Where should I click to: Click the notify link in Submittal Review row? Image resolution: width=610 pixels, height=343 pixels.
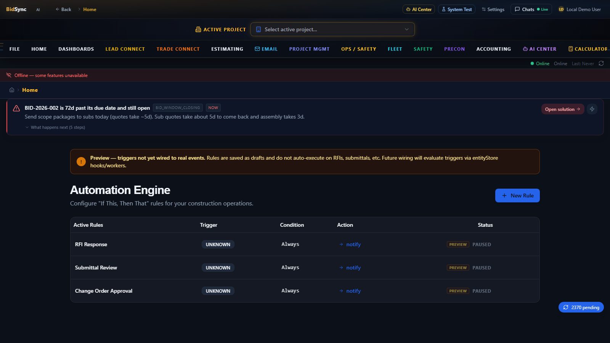click(x=353, y=268)
